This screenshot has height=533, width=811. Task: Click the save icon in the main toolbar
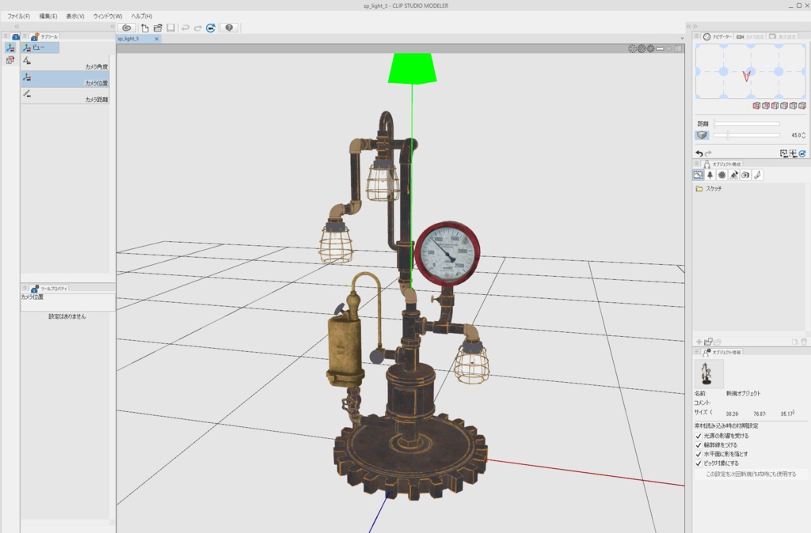pyautogui.click(x=172, y=28)
